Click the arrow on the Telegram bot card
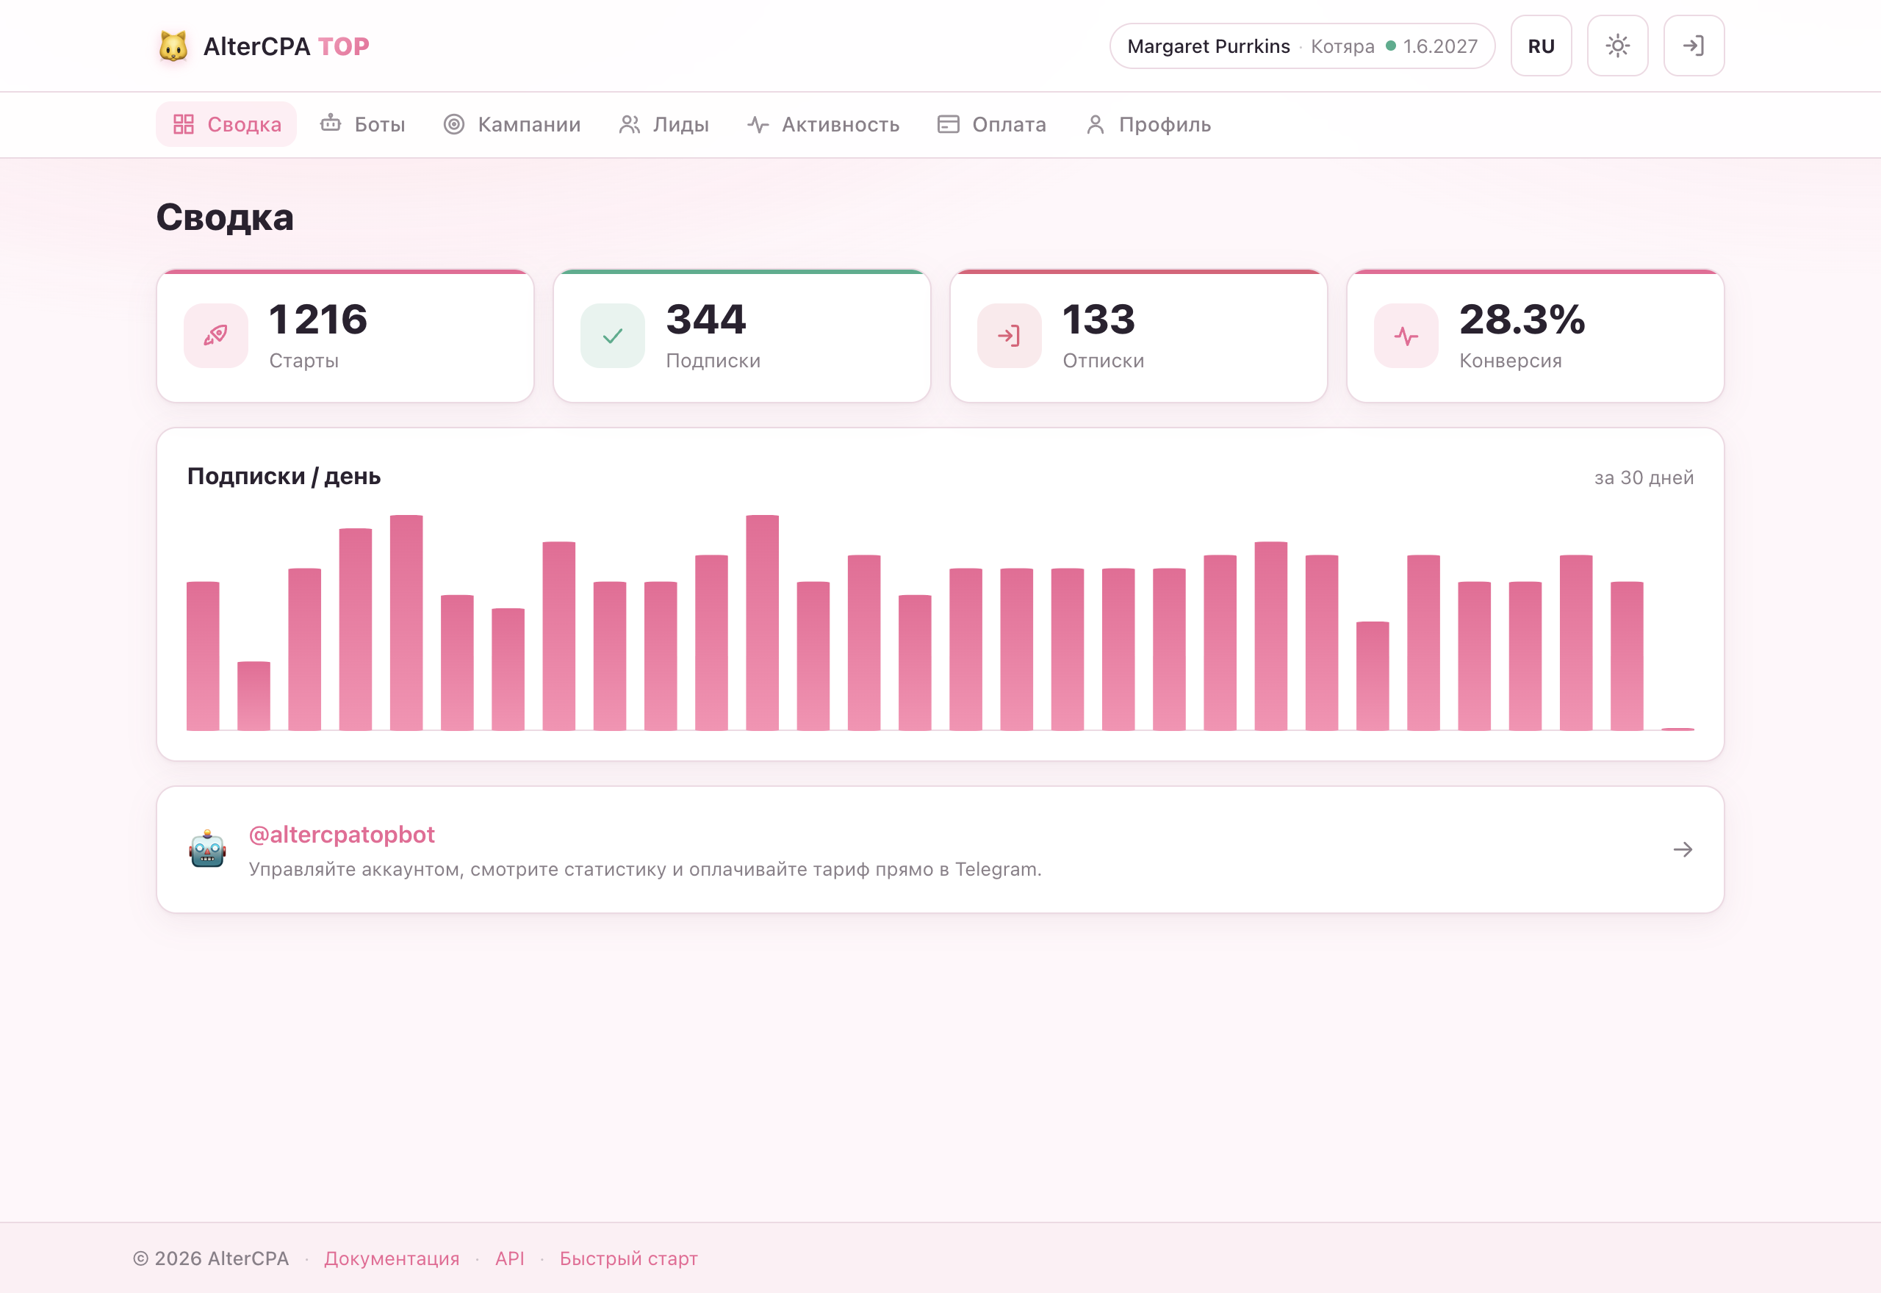Viewport: 1881px width, 1293px height. coord(1683,850)
